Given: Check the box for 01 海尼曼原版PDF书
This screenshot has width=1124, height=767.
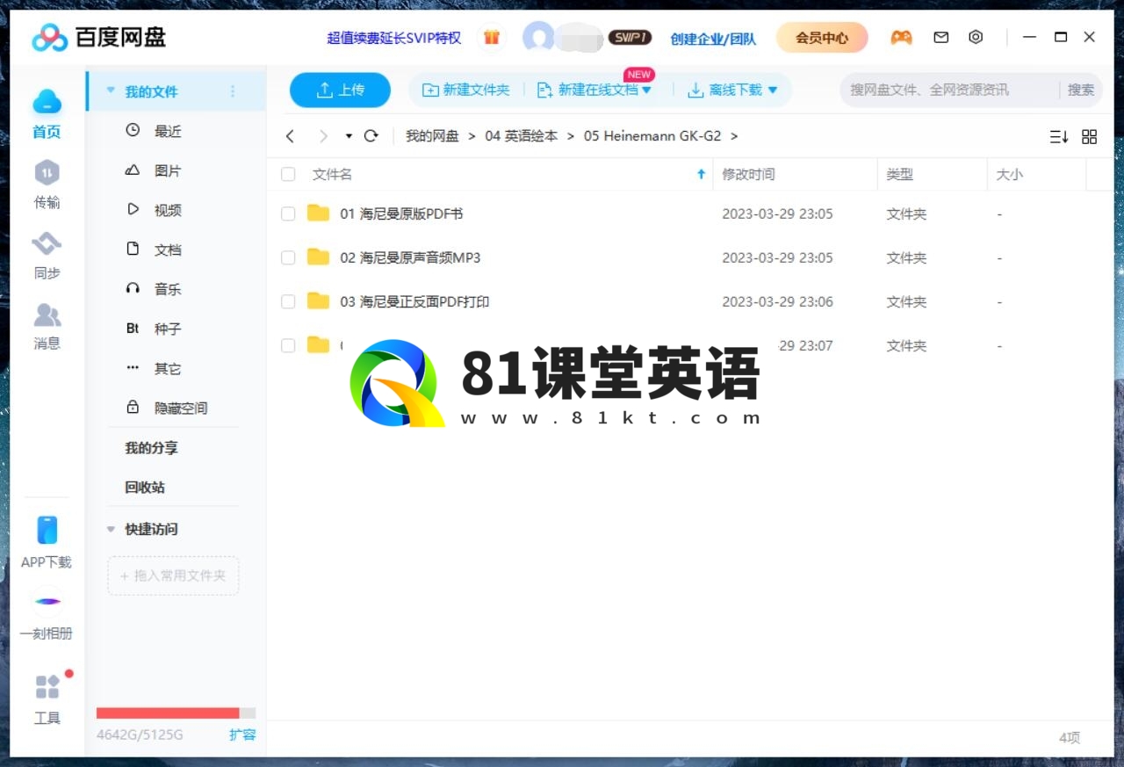Looking at the screenshot, I should [288, 213].
